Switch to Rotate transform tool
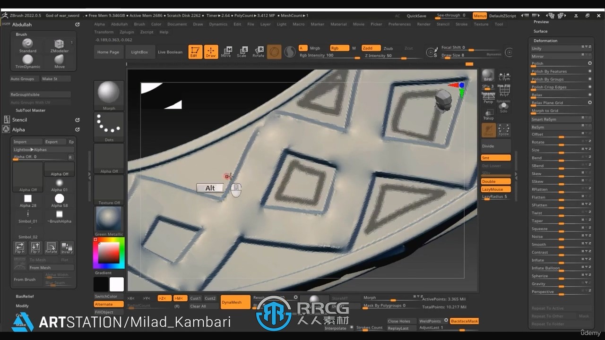Viewport: 605px width, 340px height. point(258,52)
